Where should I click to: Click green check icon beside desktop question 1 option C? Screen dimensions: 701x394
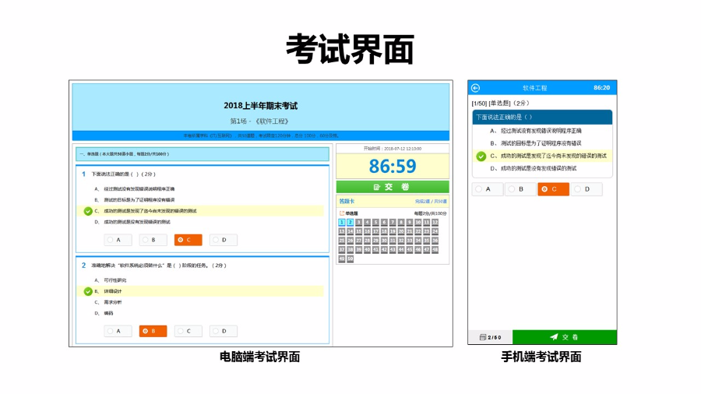click(x=88, y=211)
